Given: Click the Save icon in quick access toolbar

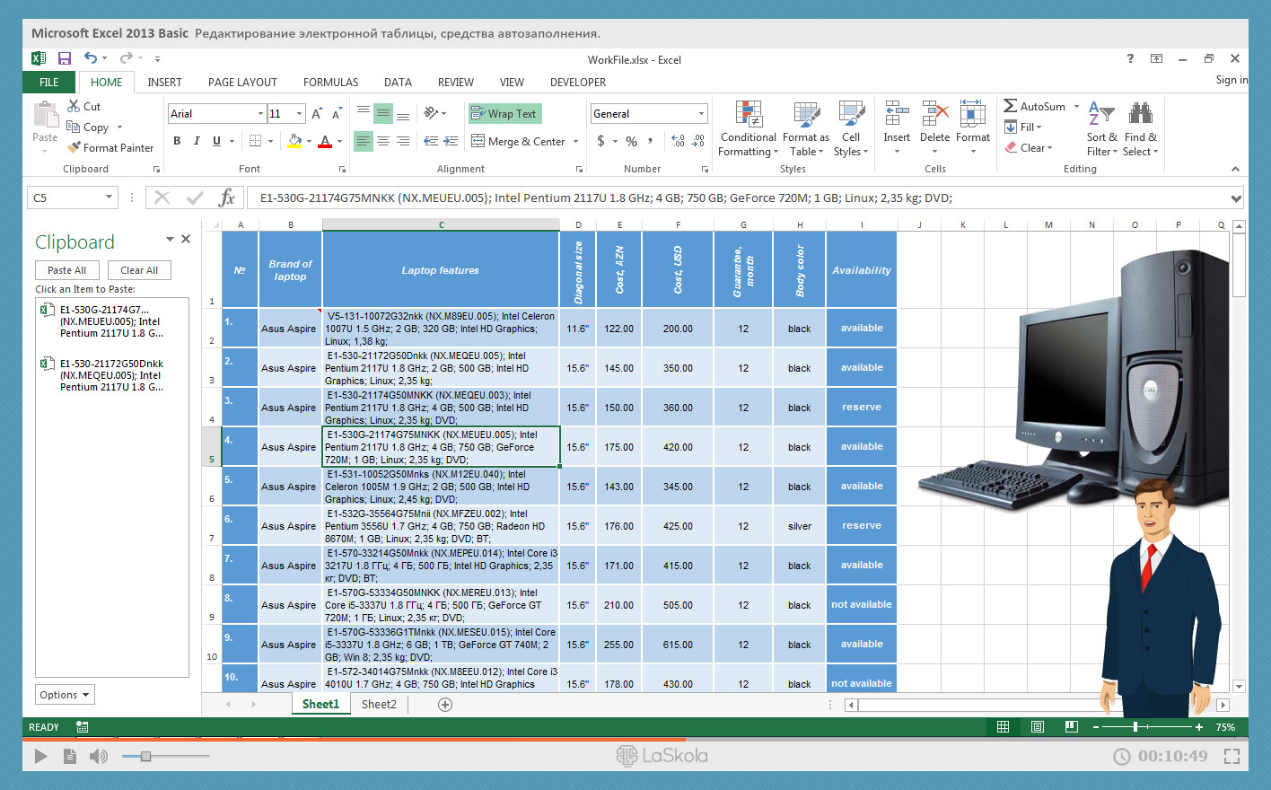Looking at the screenshot, I should pyautogui.click(x=65, y=58).
